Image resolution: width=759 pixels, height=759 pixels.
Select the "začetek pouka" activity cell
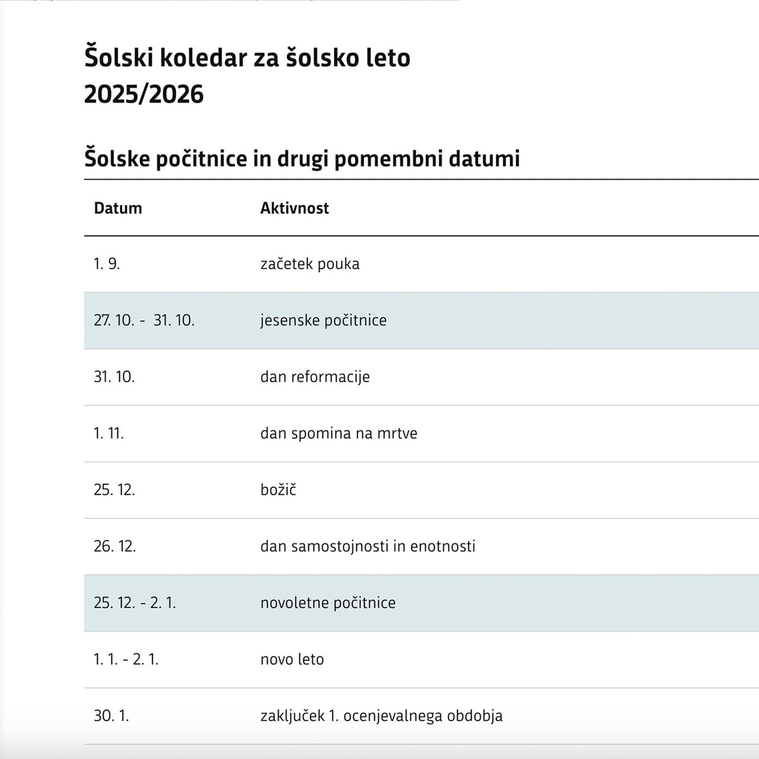tap(310, 264)
